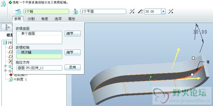Viewport: 213px width, 106px height.
Task: Click the draft feature icon at top left
Action: (x=3, y=4)
